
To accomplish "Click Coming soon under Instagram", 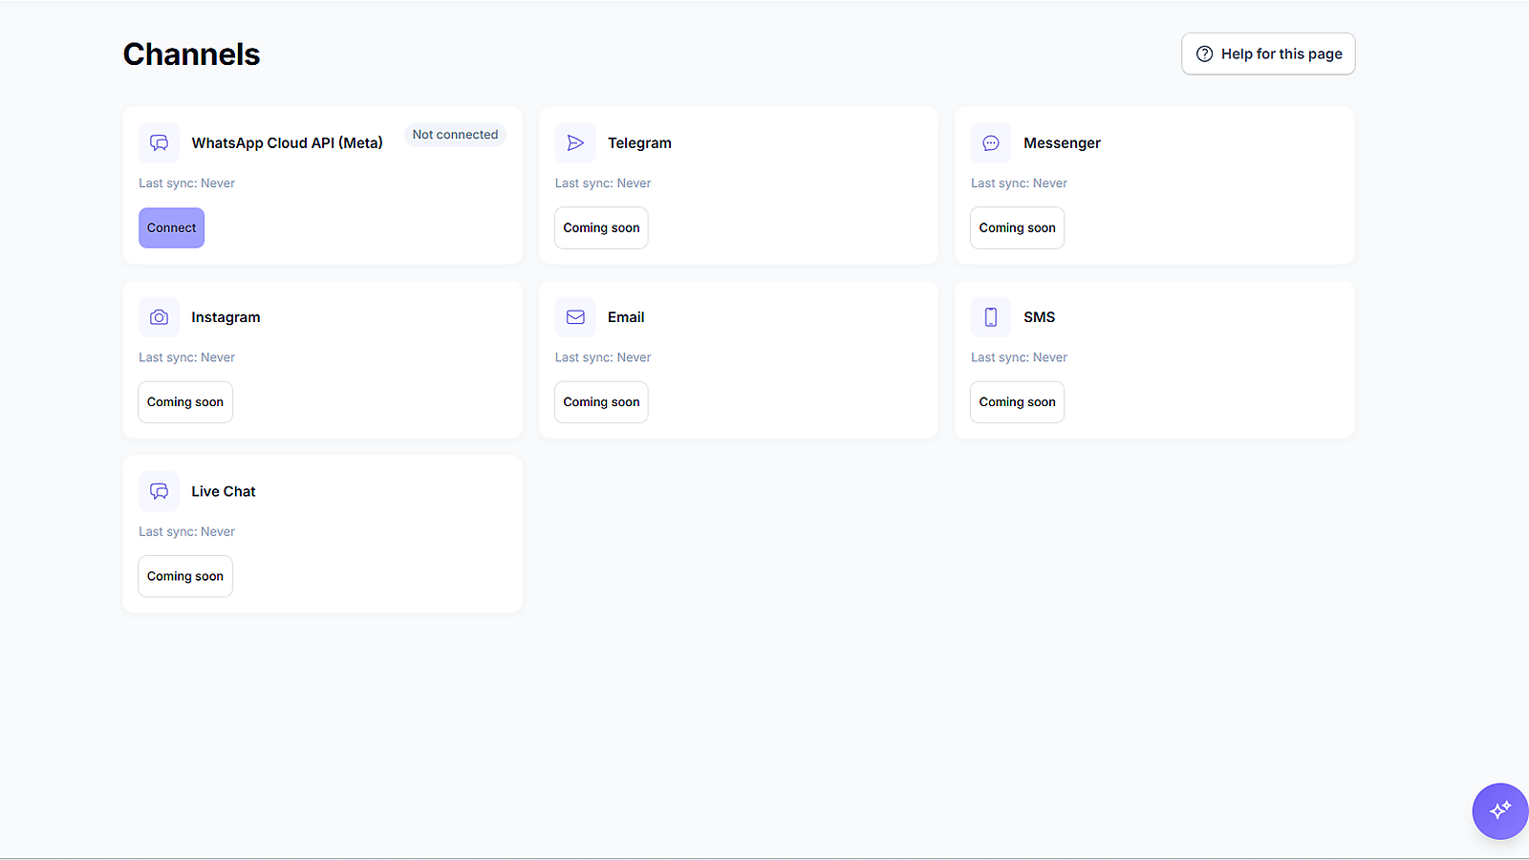I will pyautogui.click(x=185, y=402).
